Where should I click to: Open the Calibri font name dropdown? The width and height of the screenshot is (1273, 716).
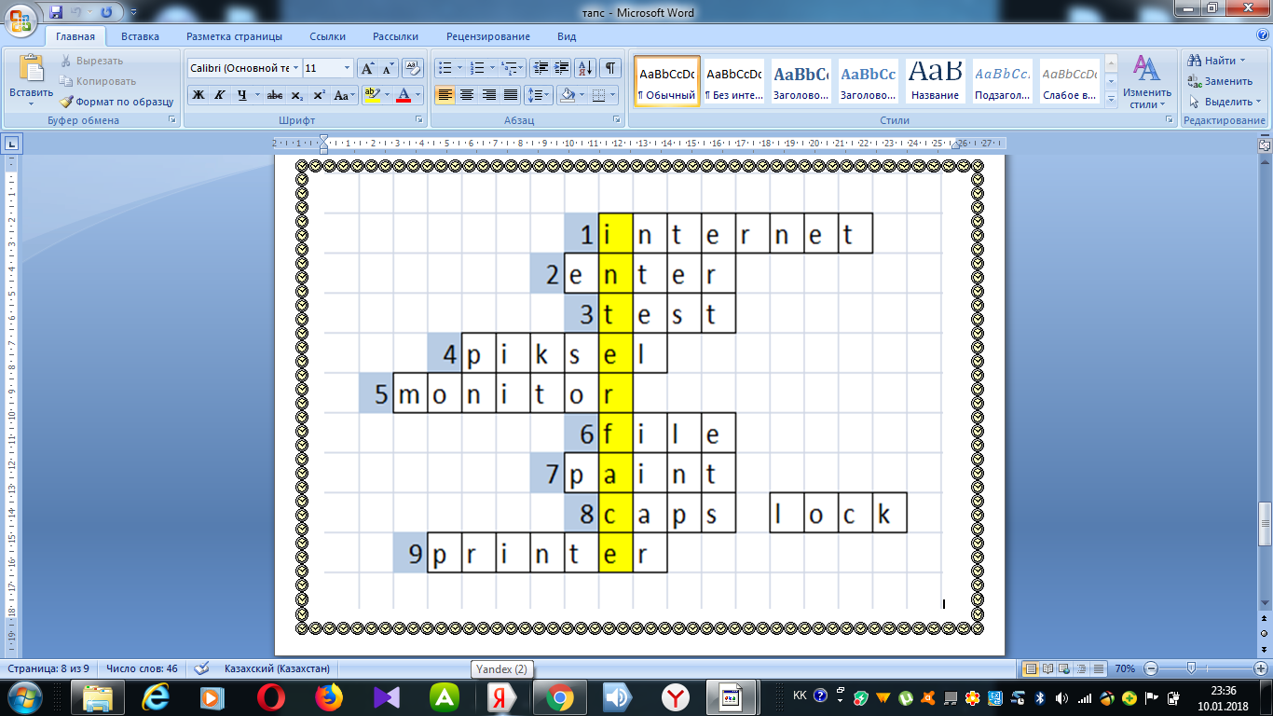295,68
